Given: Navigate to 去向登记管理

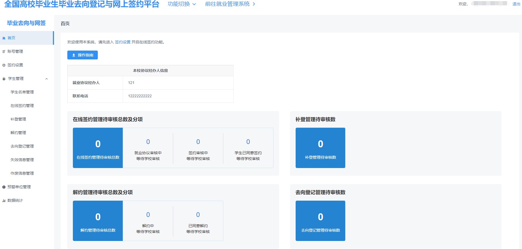Looking at the screenshot, I should coord(22,146).
